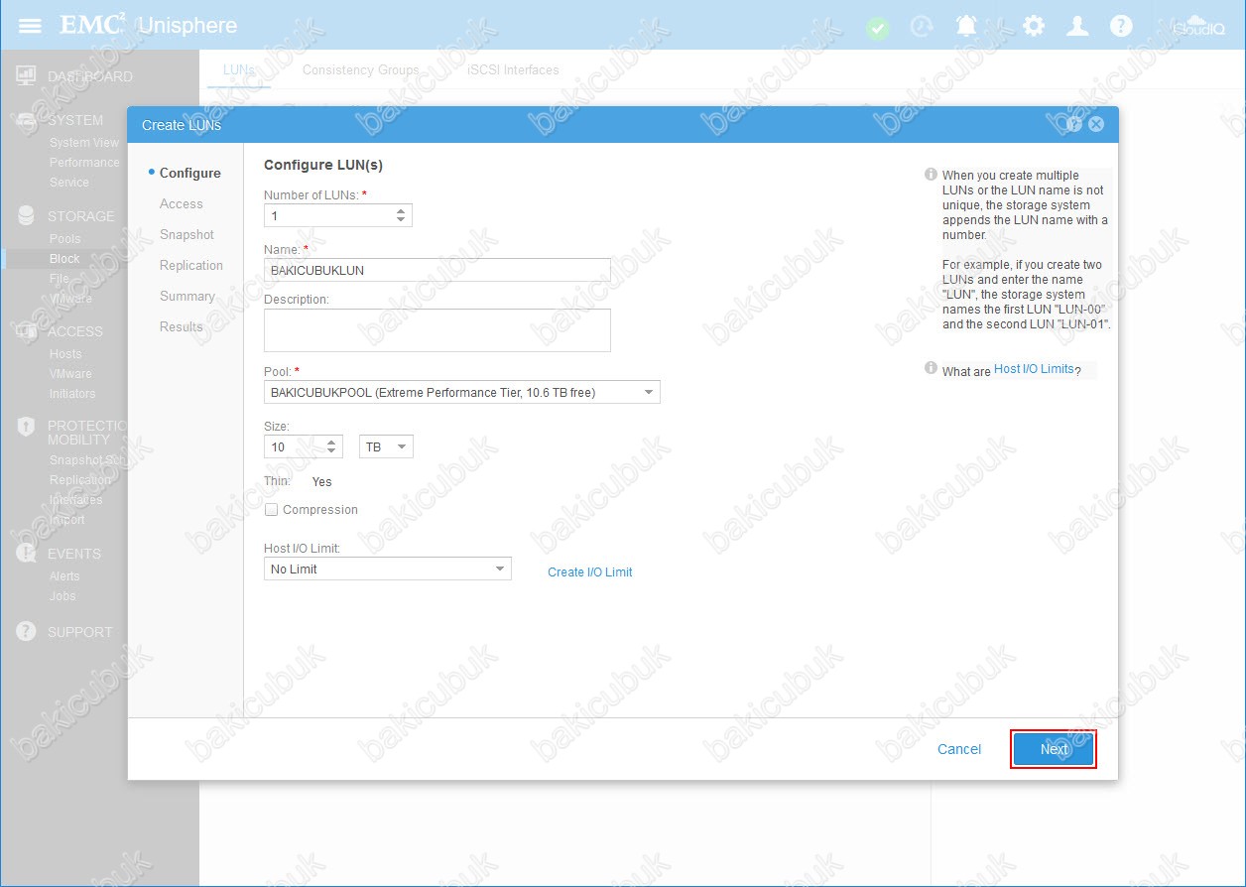1246x887 pixels.
Task: Open Alerts under Events
Action: tap(64, 576)
